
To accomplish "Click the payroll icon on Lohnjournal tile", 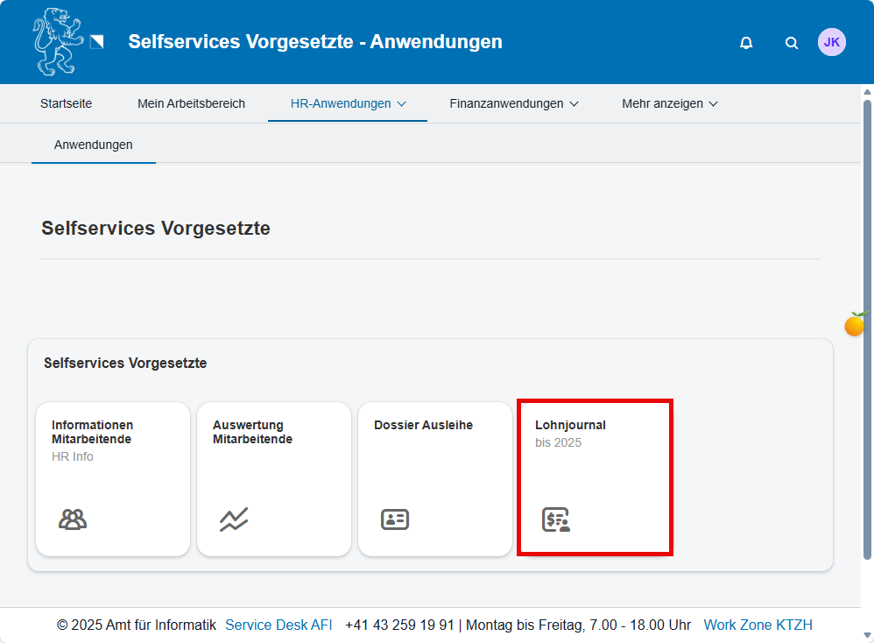I will 556,519.
